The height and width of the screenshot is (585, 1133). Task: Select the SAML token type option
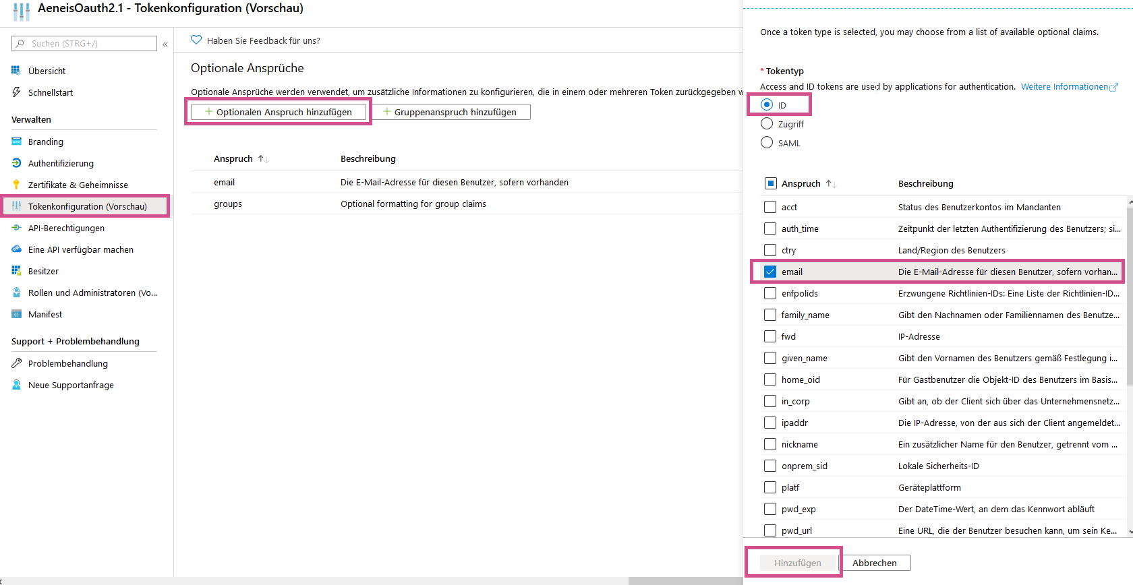pos(767,143)
